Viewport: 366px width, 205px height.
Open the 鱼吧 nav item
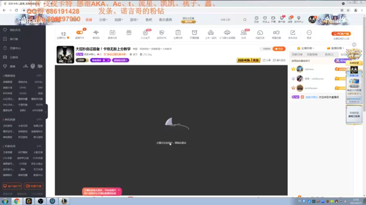pos(149,20)
